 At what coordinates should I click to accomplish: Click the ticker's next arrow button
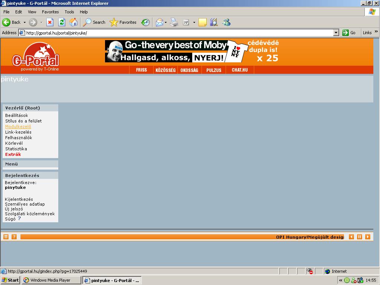[x=368, y=237]
